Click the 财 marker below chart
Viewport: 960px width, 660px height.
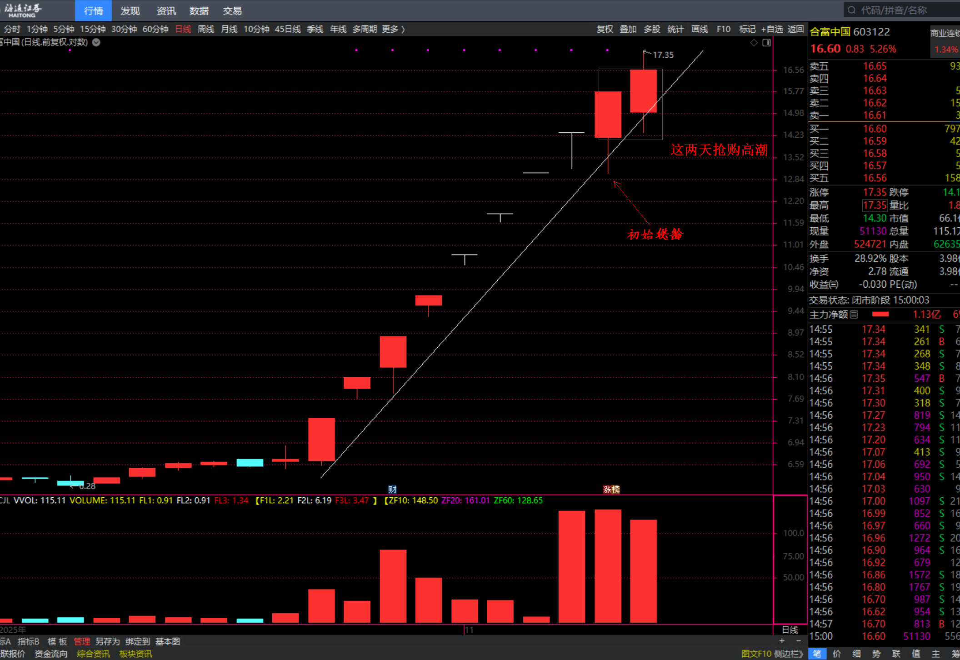point(392,489)
